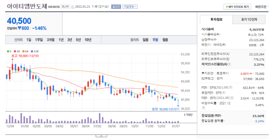Open help icon under 배당수익률 label
The width and height of the screenshot is (274, 139).
204,108
